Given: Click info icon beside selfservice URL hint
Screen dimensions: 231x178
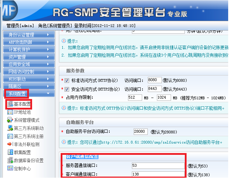Looking at the screenshot, I should [63, 142].
